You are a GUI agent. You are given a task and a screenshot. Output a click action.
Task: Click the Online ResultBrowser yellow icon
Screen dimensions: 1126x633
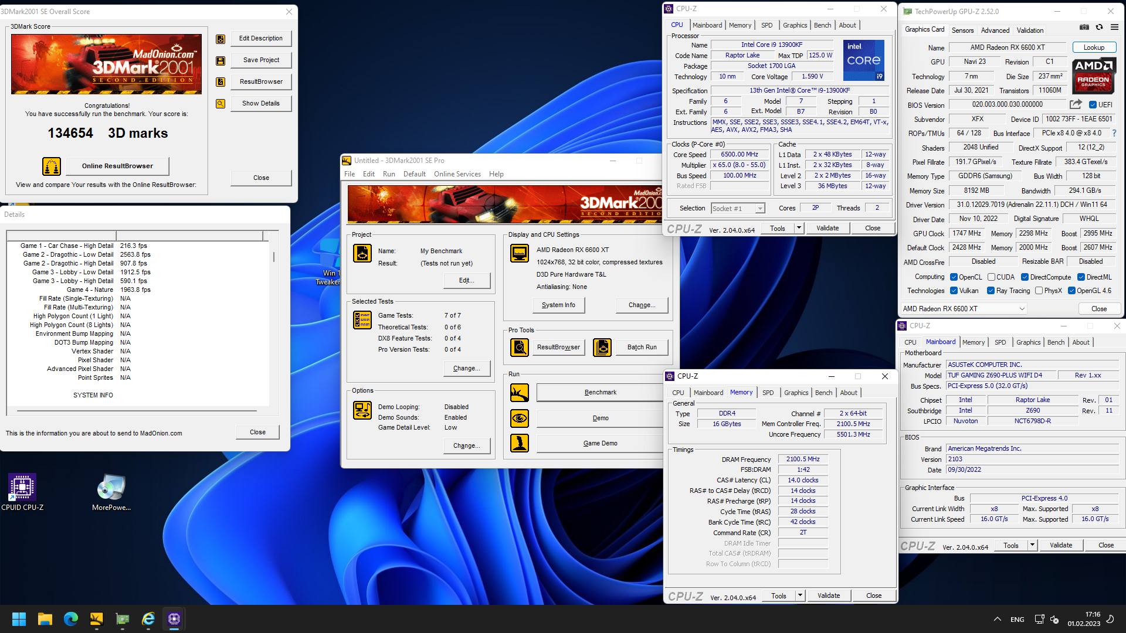pyautogui.click(x=52, y=166)
